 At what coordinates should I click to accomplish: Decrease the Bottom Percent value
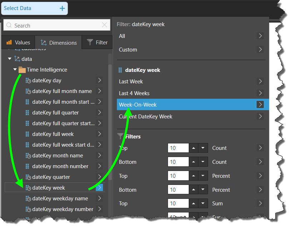(x=203, y=190)
